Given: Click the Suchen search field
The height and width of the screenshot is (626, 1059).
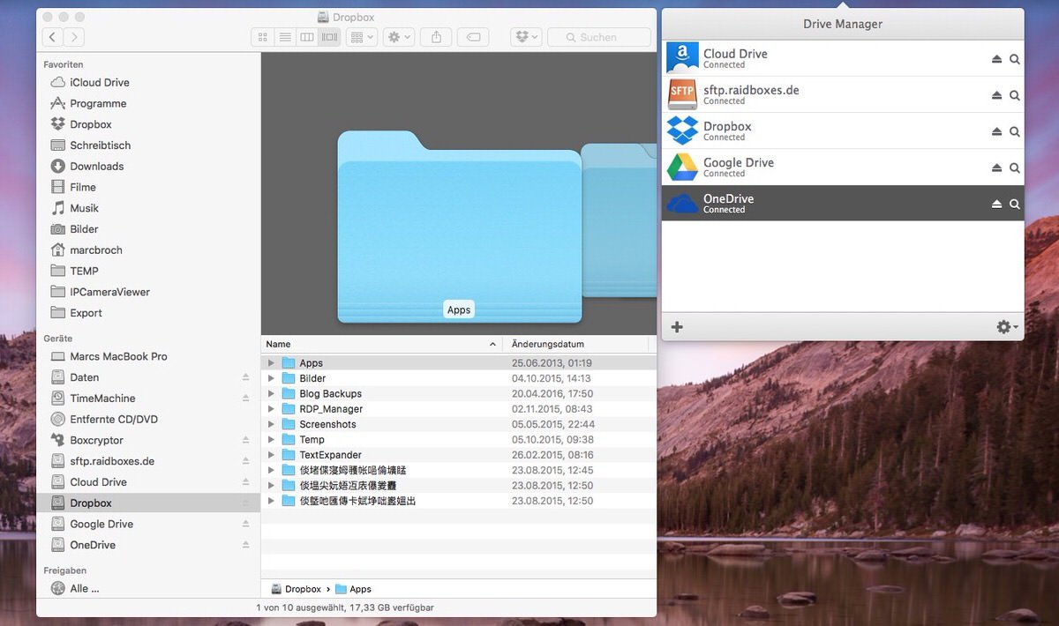Looking at the screenshot, I should coord(598,37).
